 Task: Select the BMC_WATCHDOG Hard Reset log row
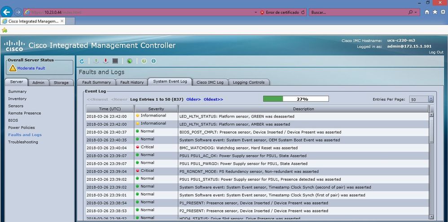pyautogui.click(x=257, y=148)
